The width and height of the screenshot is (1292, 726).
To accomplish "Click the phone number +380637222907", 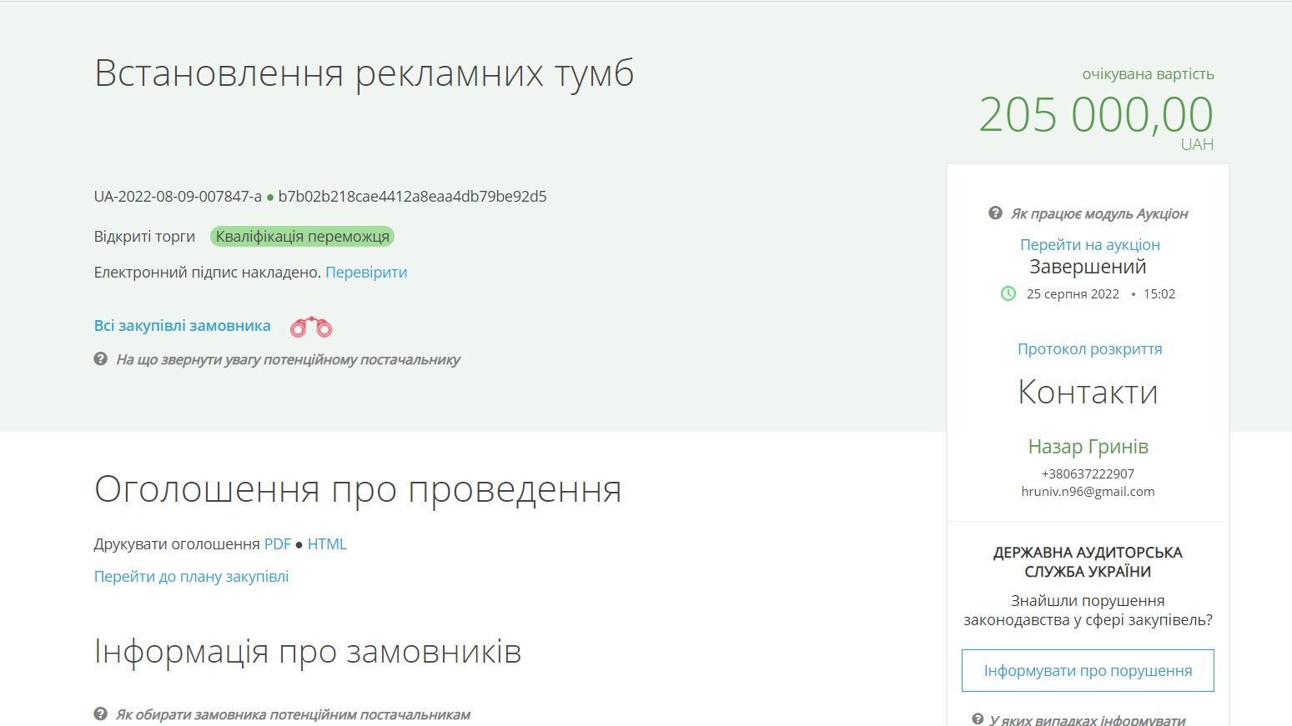I will click(x=1087, y=473).
